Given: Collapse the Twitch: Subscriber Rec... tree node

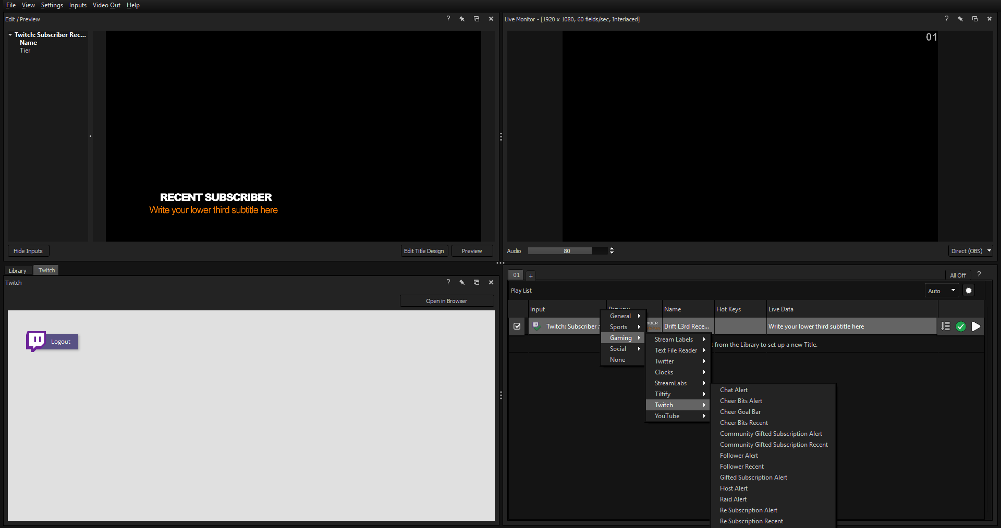Looking at the screenshot, I should (x=10, y=35).
